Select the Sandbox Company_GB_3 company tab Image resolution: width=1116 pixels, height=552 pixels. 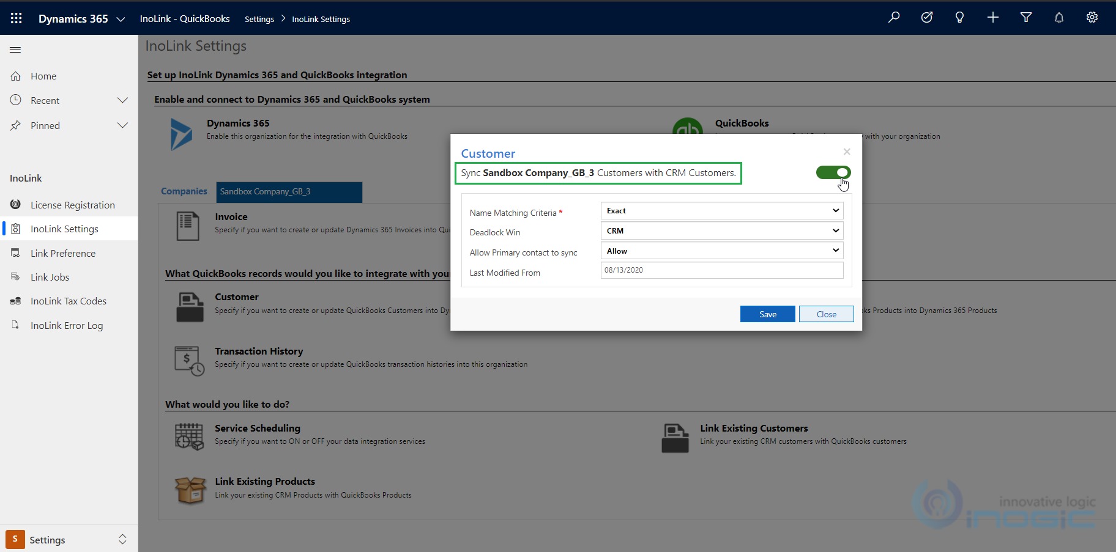click(x=289, y=192)
